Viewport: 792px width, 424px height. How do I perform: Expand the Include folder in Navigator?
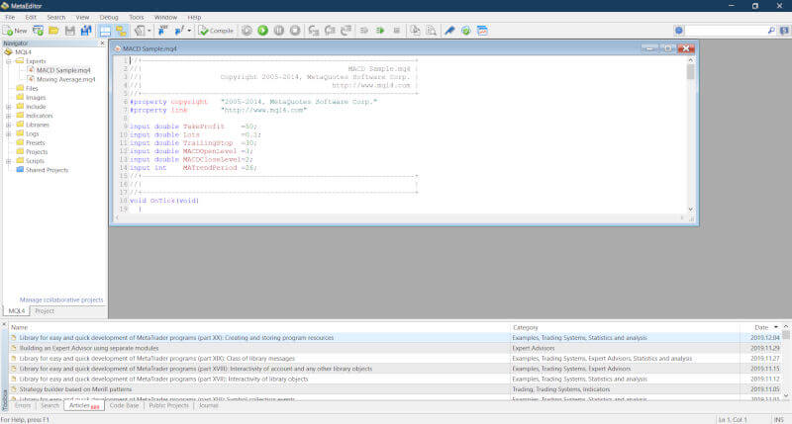coord(8,106)
